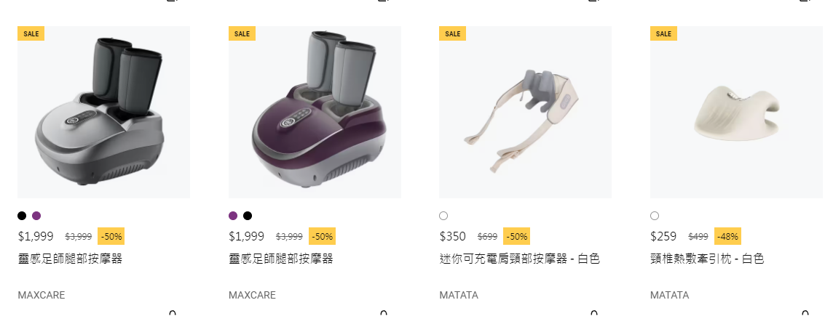Open the purple leg massager product image
The image size is (825, 316).
pos(315,113)
